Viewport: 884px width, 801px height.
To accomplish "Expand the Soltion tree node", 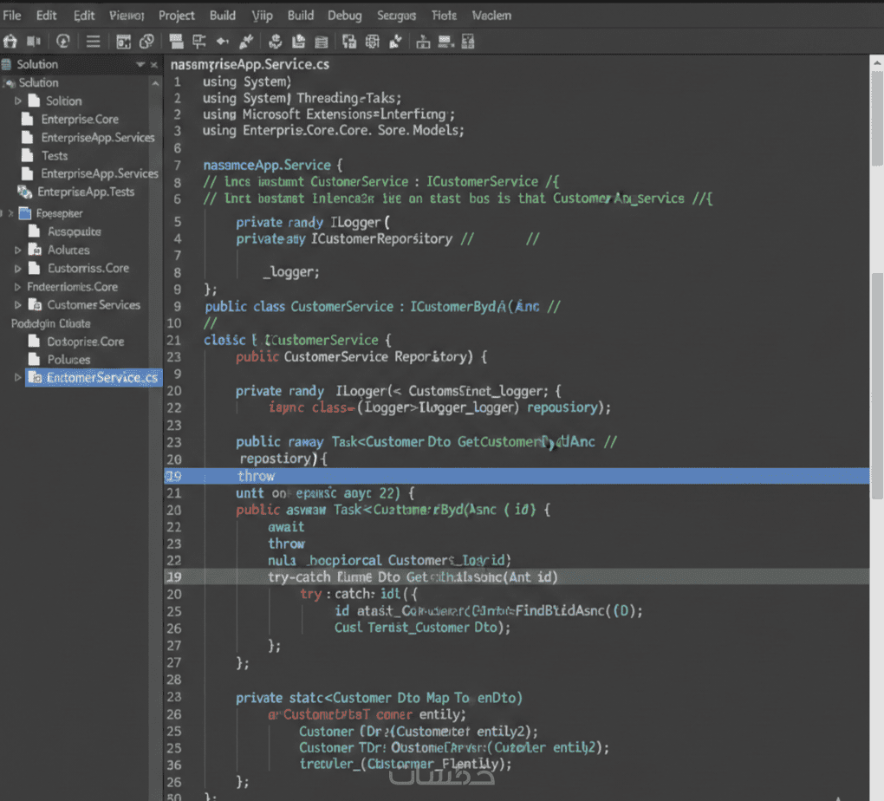I will coord(17,101).
